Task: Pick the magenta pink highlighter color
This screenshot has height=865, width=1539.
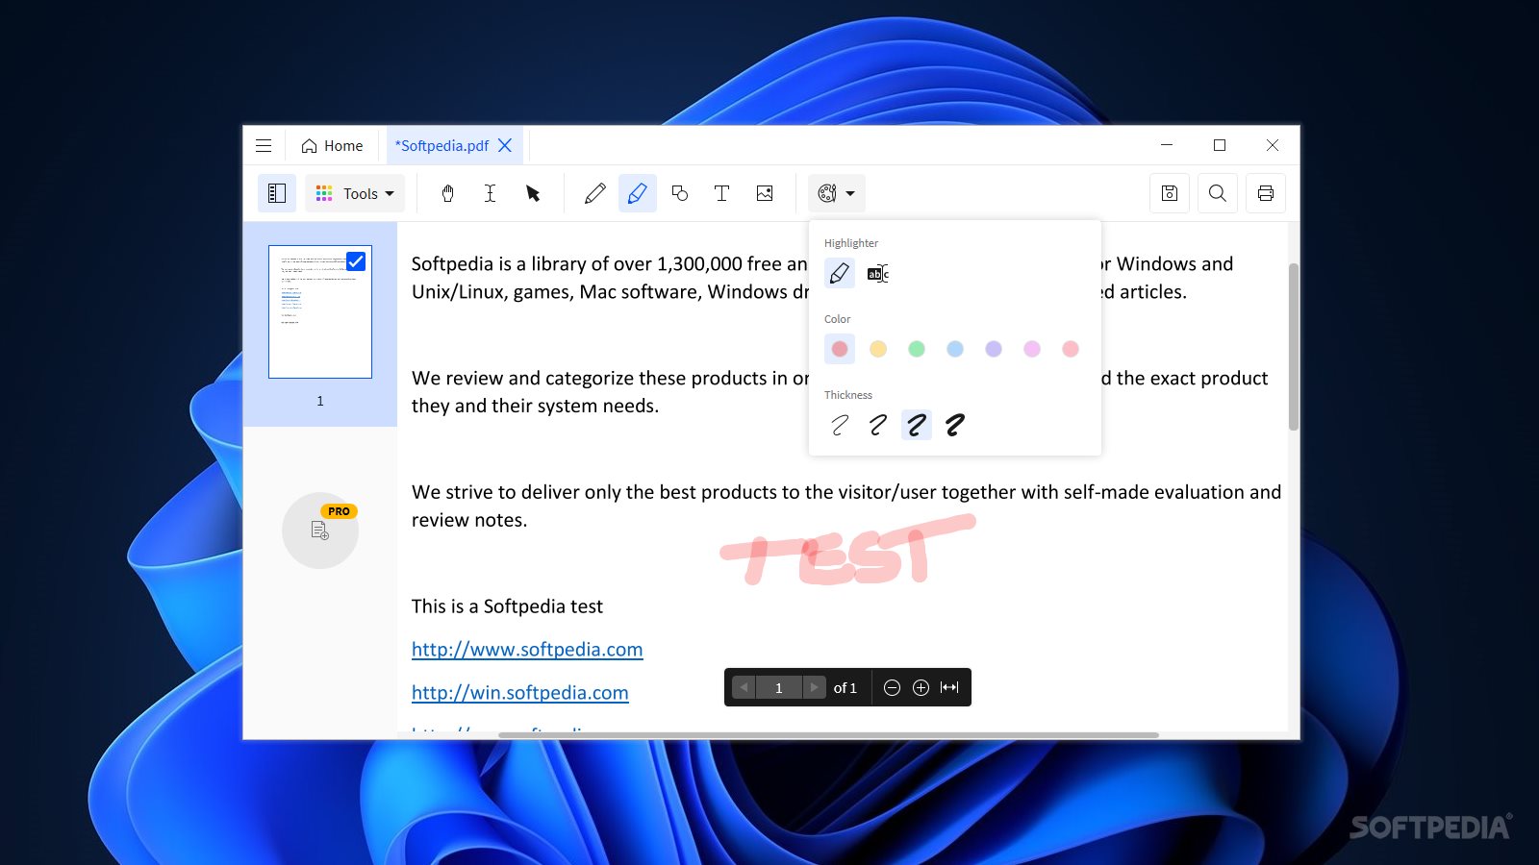Action: point(1032,349)
